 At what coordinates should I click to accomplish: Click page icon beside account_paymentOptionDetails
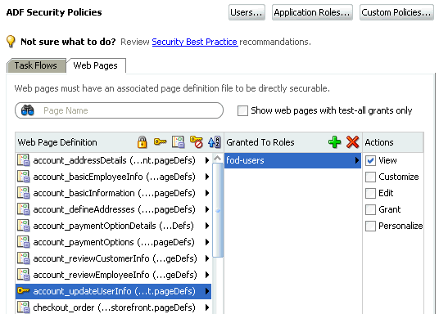pyautogui.click(x=23, y=226)
